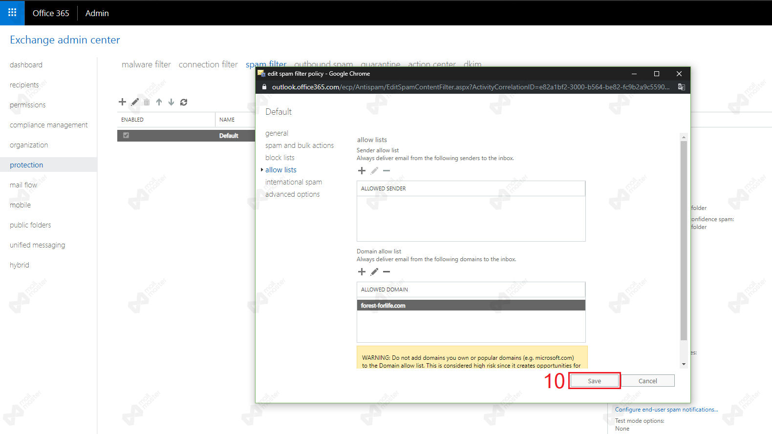This screenshot has height=434, width=772.
Task: Close the edit spam filter policy window
Action: pos(679,74)
